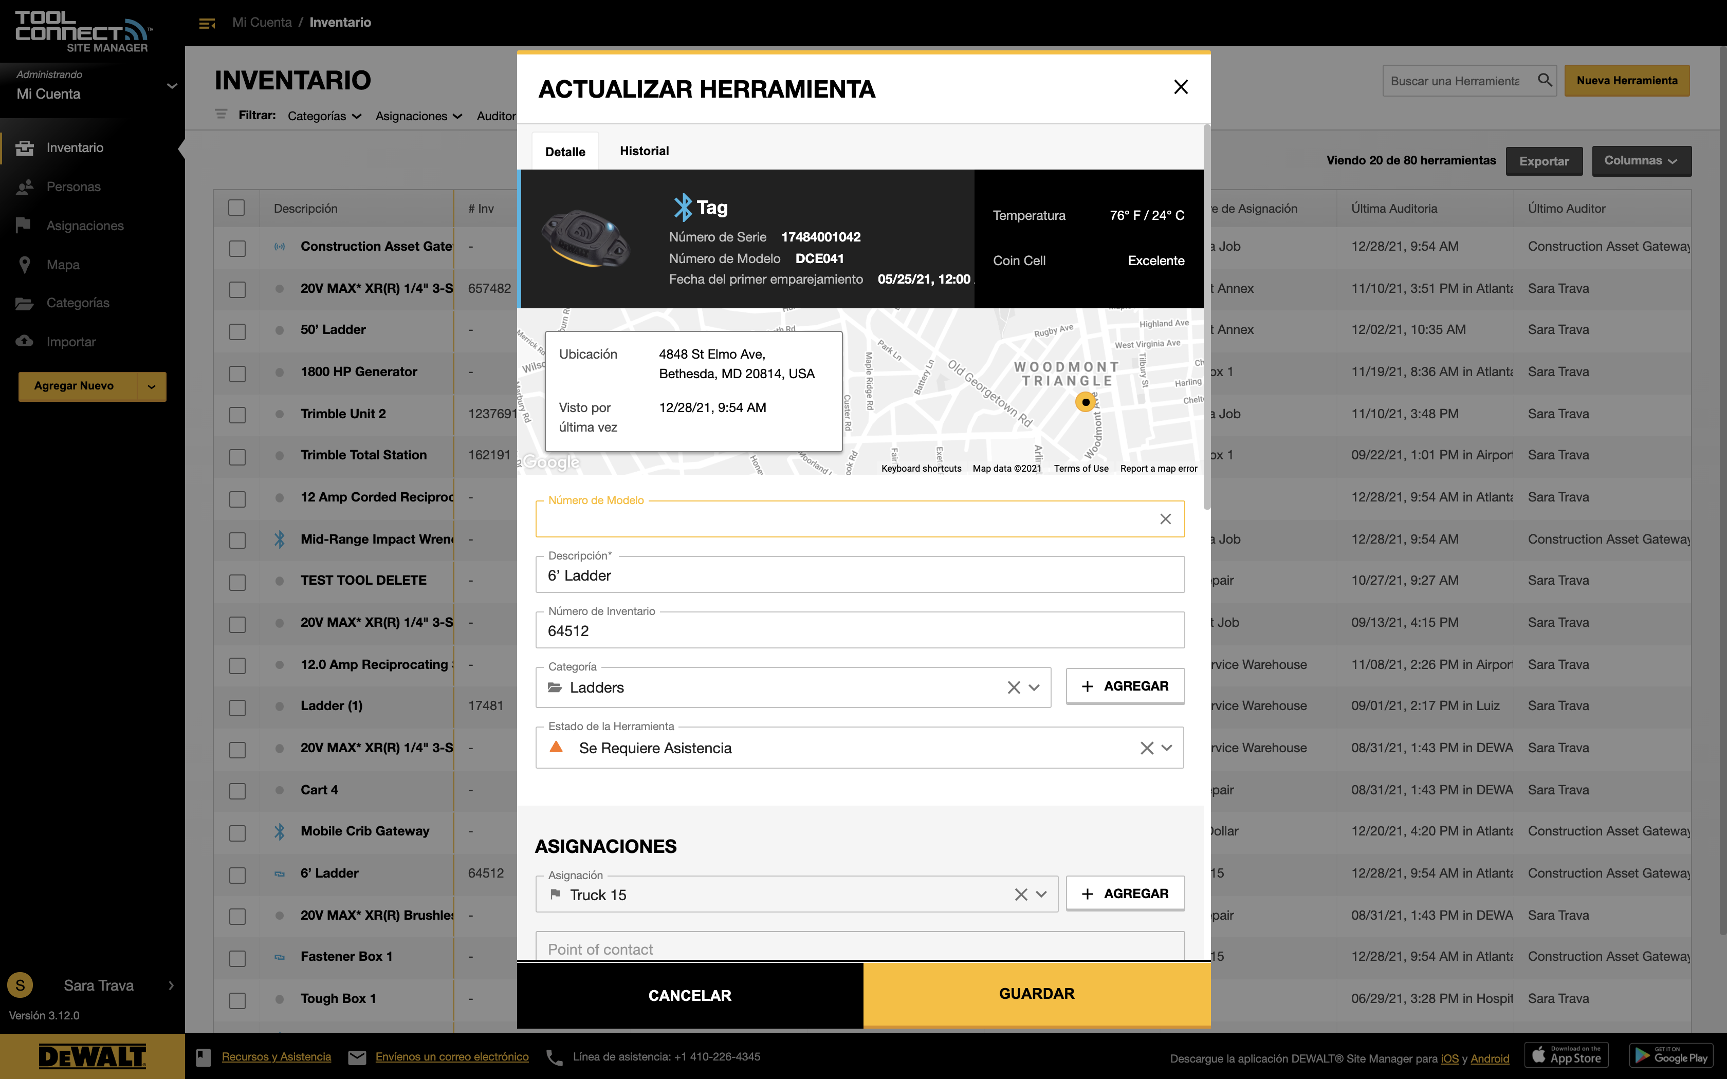1727x1079 pixels.
Task: Switch to the Historial tab
Action: pyautogui.click(x=644, y=151)
